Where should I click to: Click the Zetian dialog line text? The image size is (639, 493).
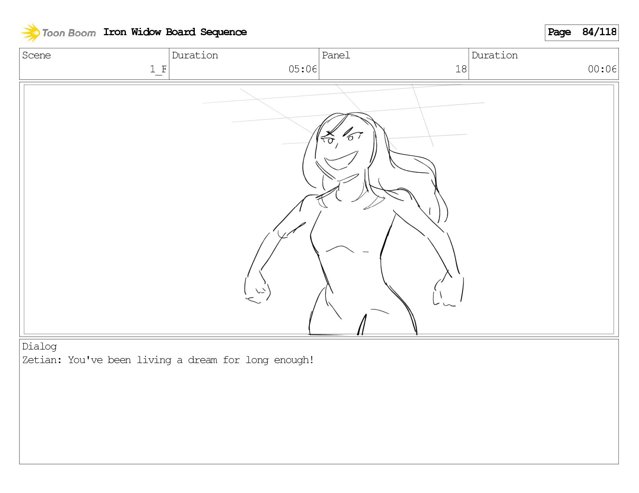(x=168, y=360)
